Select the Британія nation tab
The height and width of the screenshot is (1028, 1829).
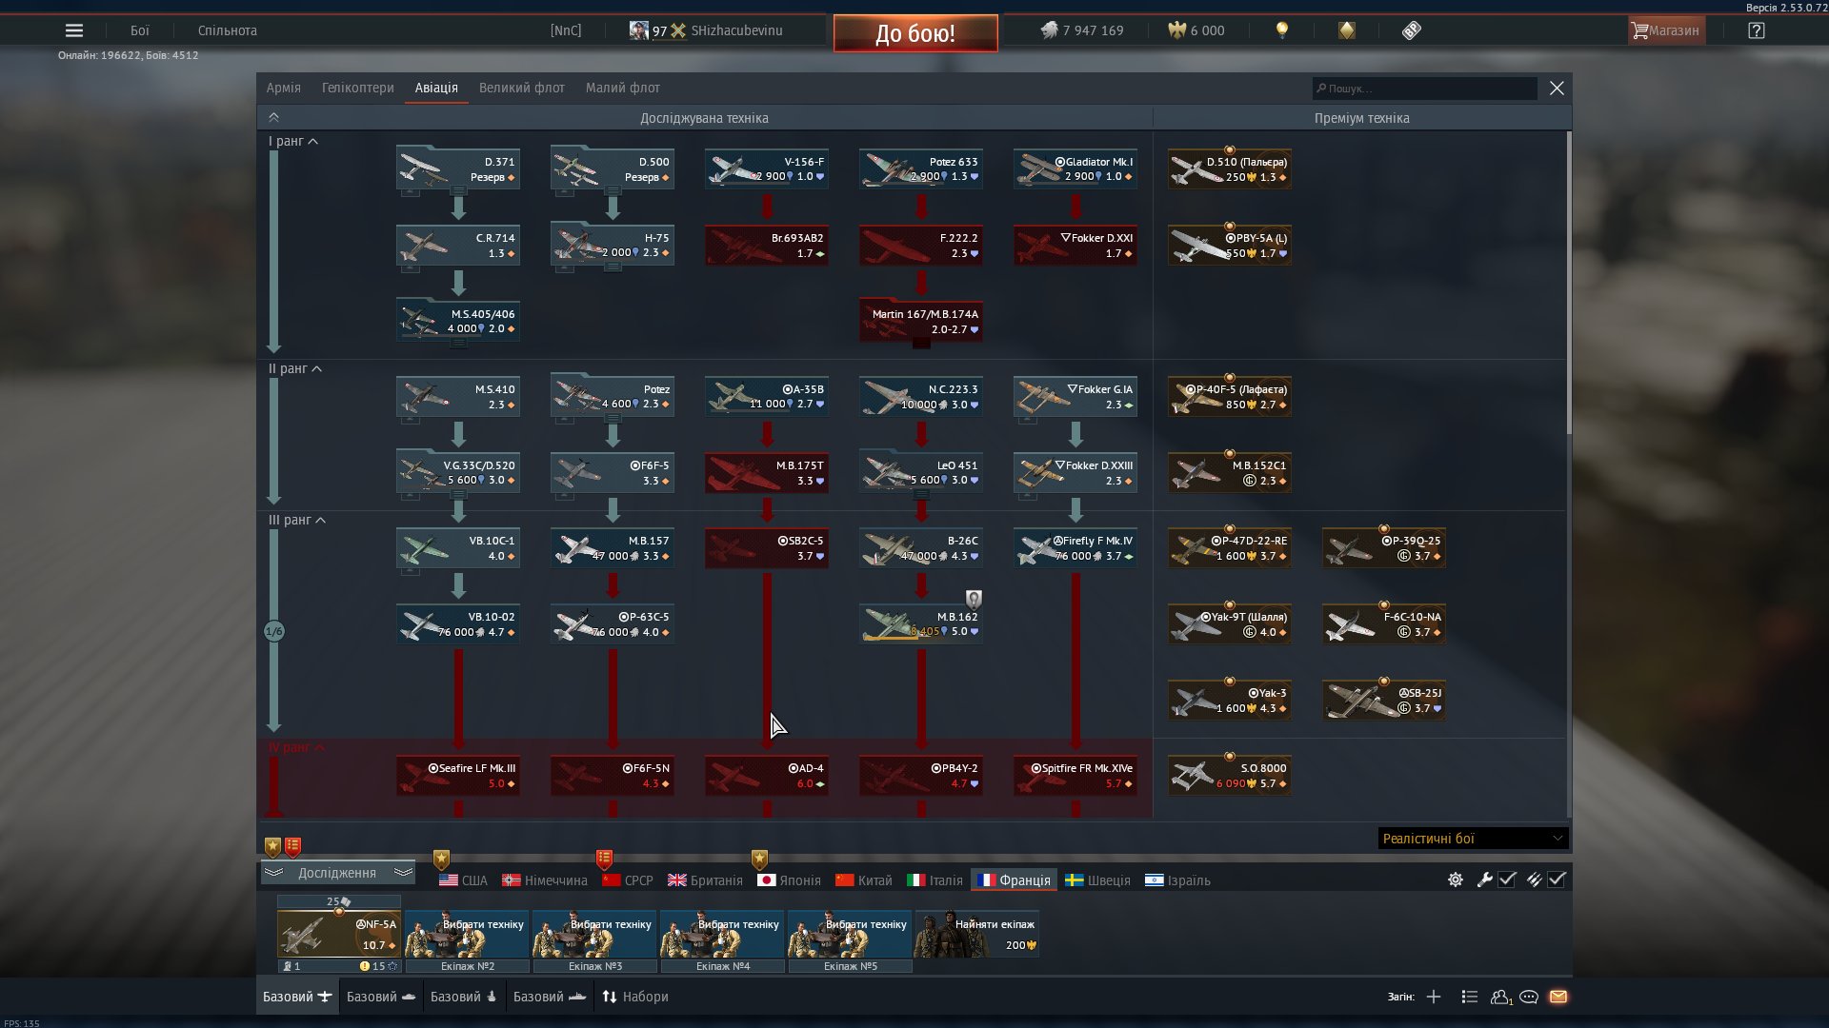[706, 880]
